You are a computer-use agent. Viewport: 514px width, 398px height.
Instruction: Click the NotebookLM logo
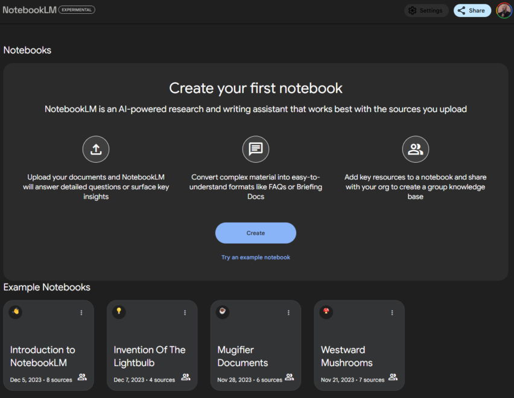click(30, 10)
